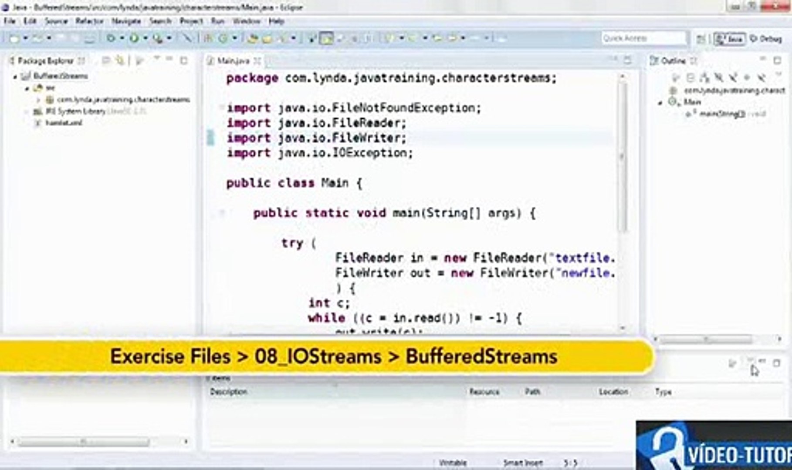Switch to the Java perspective icon
The height and width of the screenshot is (470, 792).
730,38
